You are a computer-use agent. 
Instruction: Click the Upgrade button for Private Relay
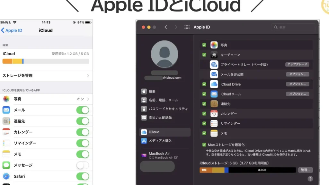[x=297, y=64]
